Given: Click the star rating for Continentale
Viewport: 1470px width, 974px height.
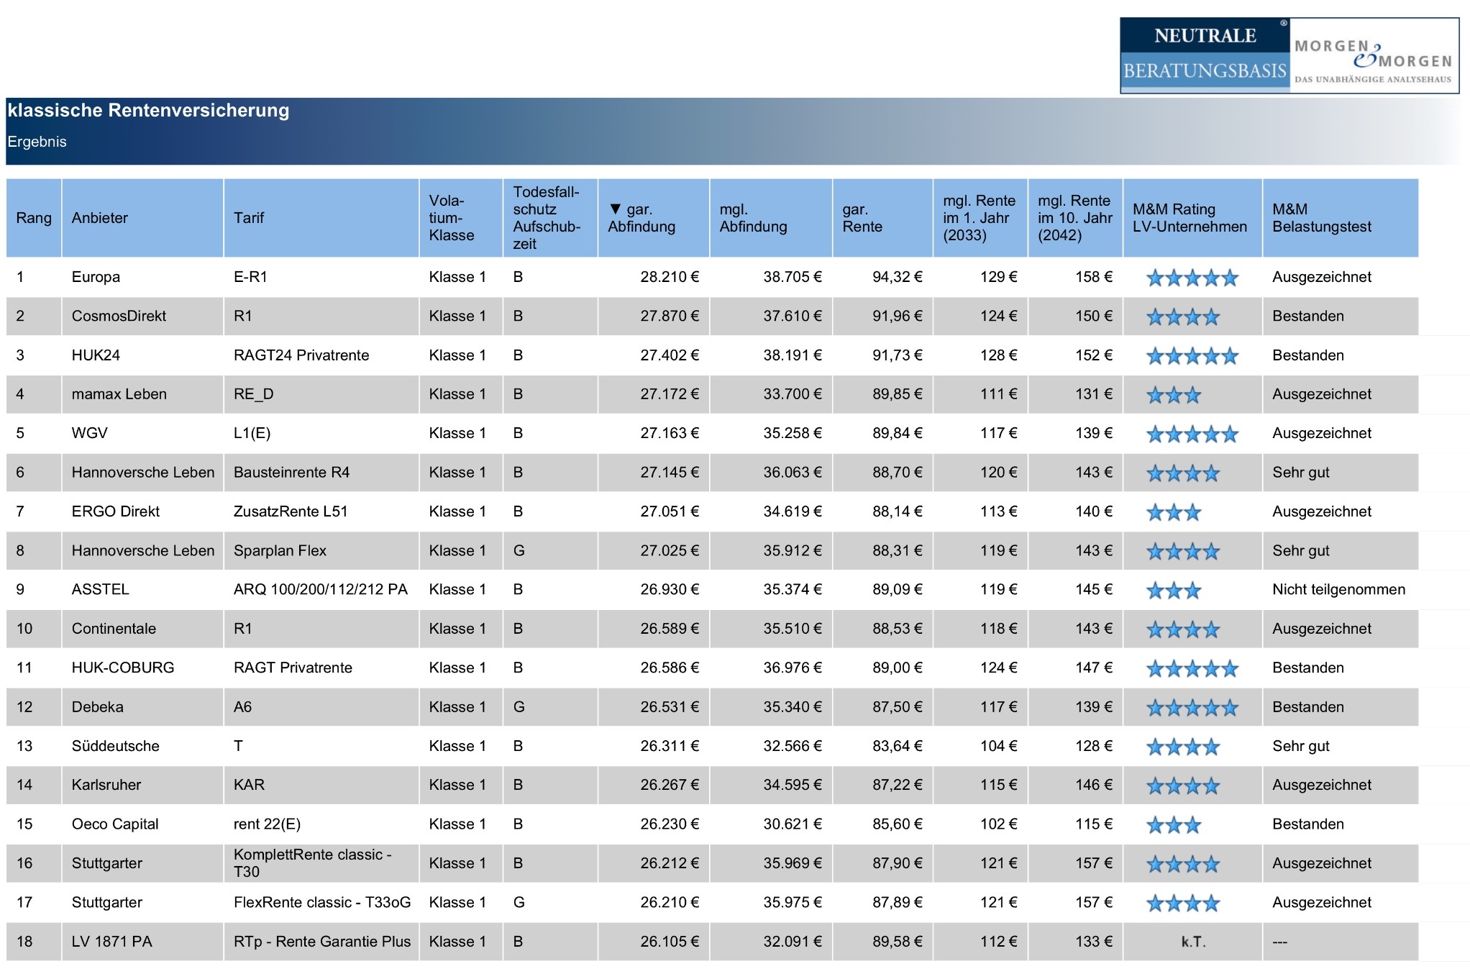Looking at the screenshot, I should click(1183, 629).
